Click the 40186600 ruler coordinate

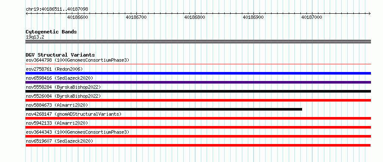coord(77,17)
